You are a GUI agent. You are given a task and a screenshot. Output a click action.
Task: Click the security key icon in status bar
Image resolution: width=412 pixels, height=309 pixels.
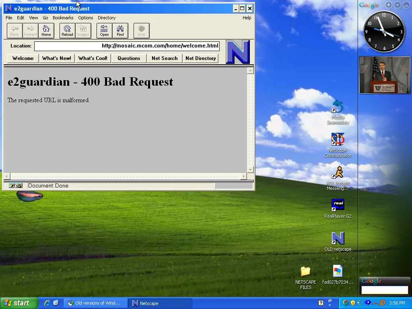click(16, 186)
